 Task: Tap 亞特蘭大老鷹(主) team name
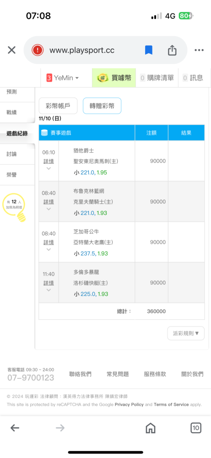pyautogui.click(x=93, y=242)
